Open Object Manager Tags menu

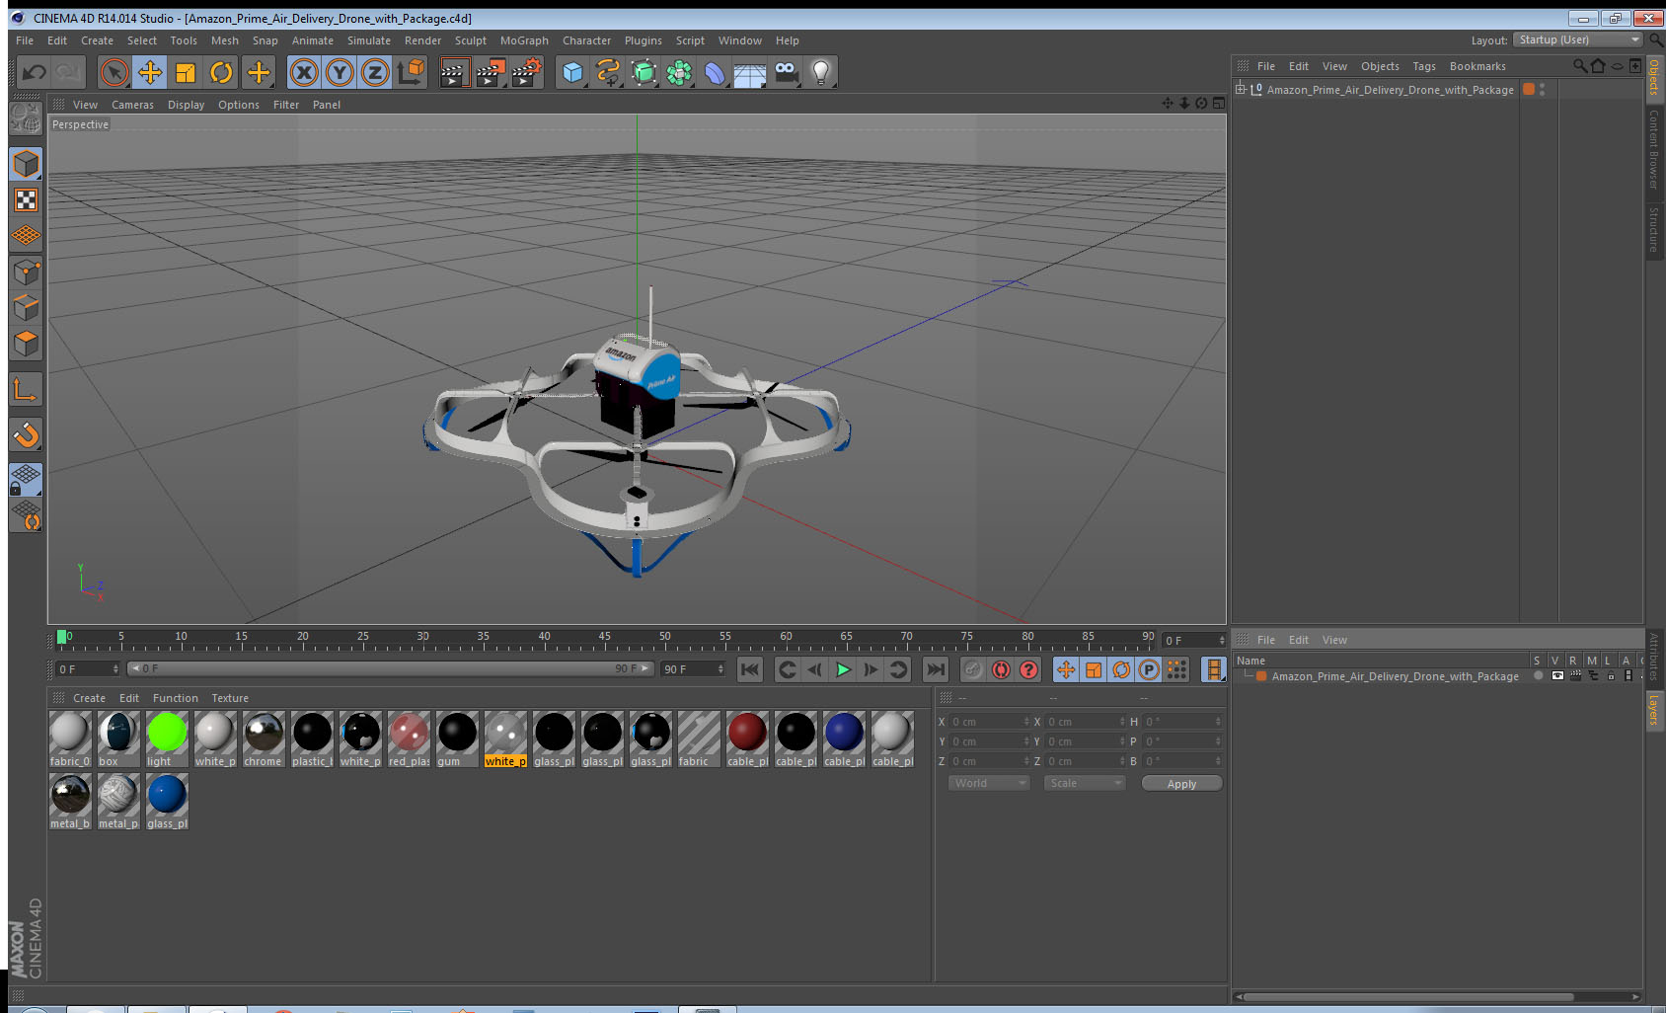pos(1424,66)
